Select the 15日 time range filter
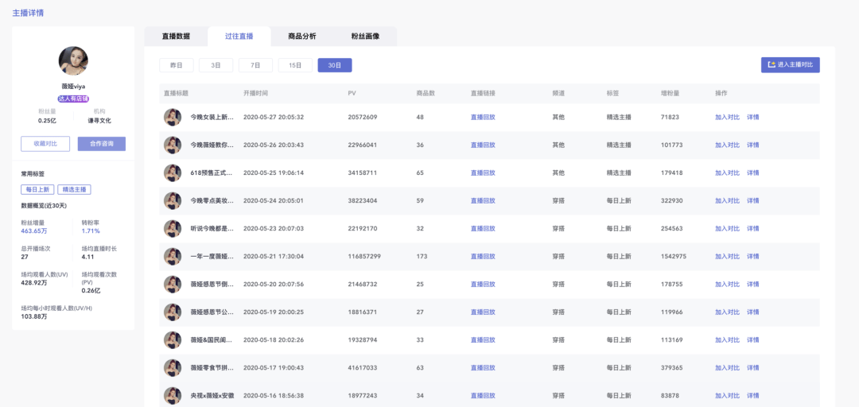This screenshot has height=407, width=859. click(295, 65)
